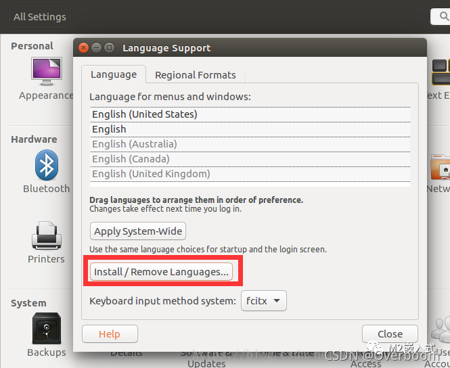Switch to the Regional Formats tab

pos(196,75)
